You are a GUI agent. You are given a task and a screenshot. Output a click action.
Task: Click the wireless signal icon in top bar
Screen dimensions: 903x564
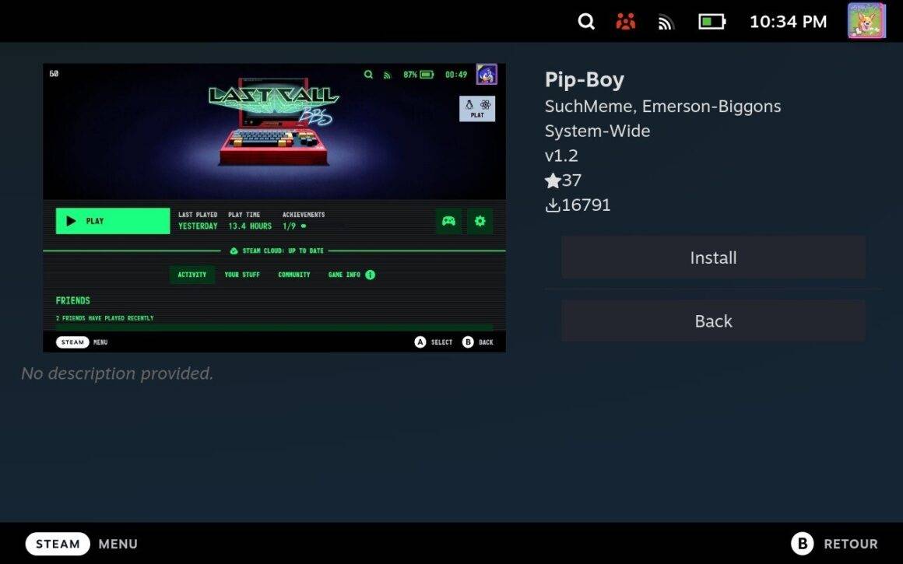pos(666,23)
